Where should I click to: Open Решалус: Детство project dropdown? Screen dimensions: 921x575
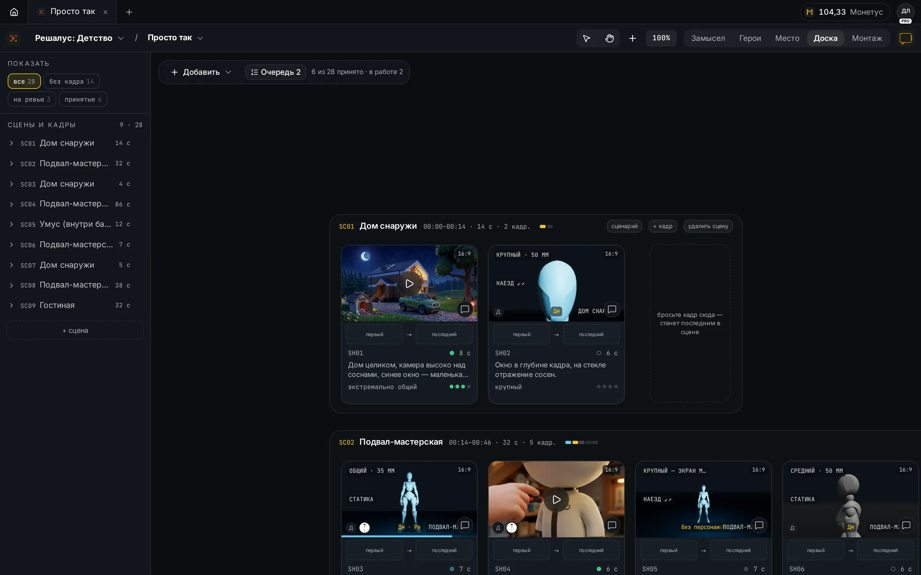(79, 38)
